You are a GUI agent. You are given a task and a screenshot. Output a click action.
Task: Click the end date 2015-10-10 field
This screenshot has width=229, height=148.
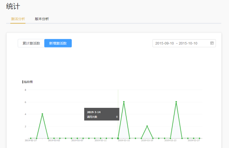(x=188, y=43)
